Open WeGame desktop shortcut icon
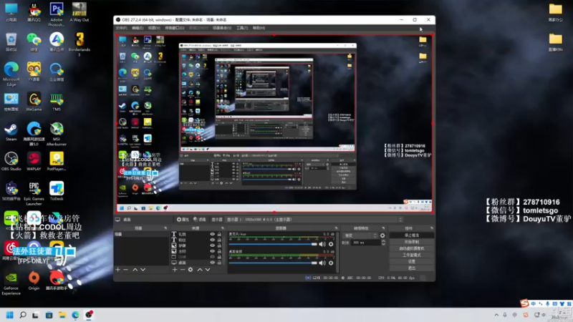573x322 pixels. pos(34,102)
